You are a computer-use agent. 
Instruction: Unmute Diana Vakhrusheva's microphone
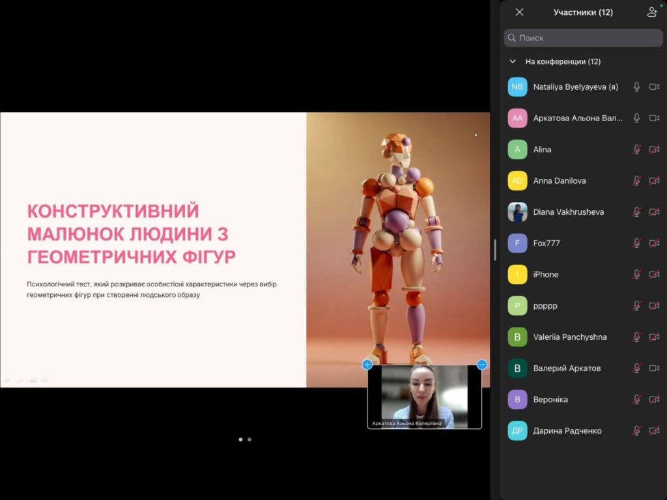[636, 212]
